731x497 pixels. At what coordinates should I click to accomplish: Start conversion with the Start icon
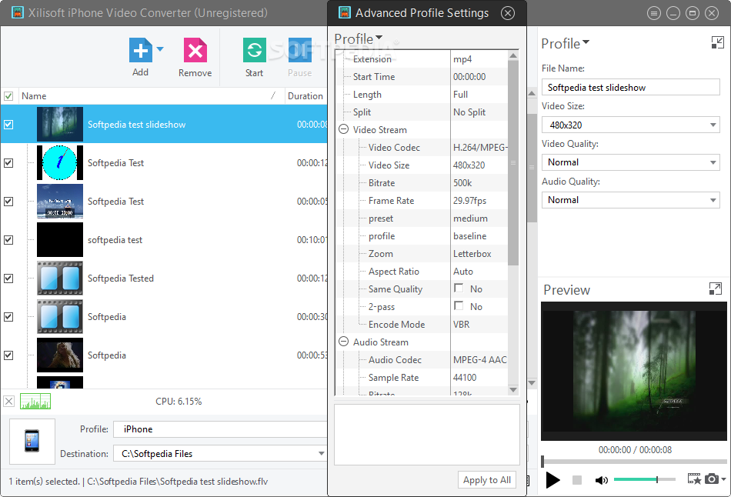[x=254, y=50]
